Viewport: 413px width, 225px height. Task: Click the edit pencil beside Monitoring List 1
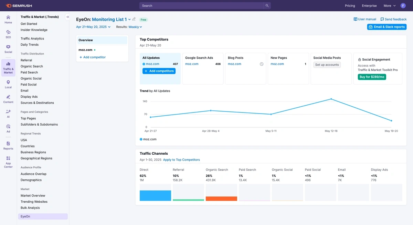pyautogui.click(x=134, y=20)
